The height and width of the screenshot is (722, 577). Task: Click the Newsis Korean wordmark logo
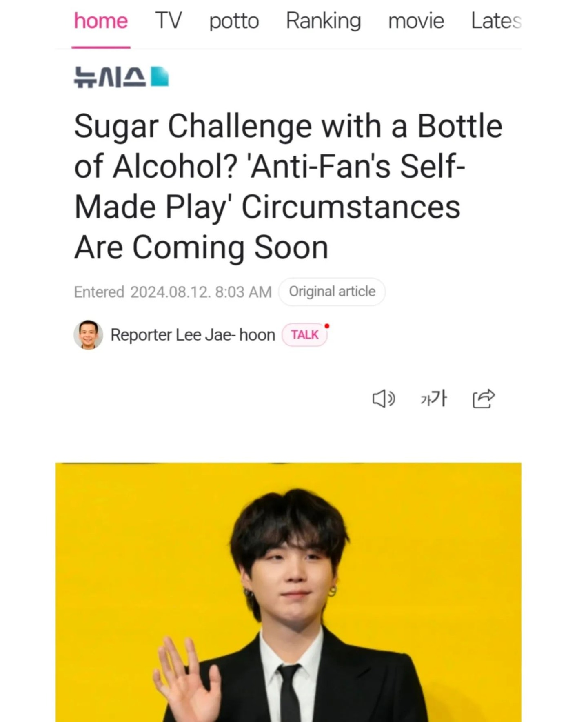click(x=110, y=77)
